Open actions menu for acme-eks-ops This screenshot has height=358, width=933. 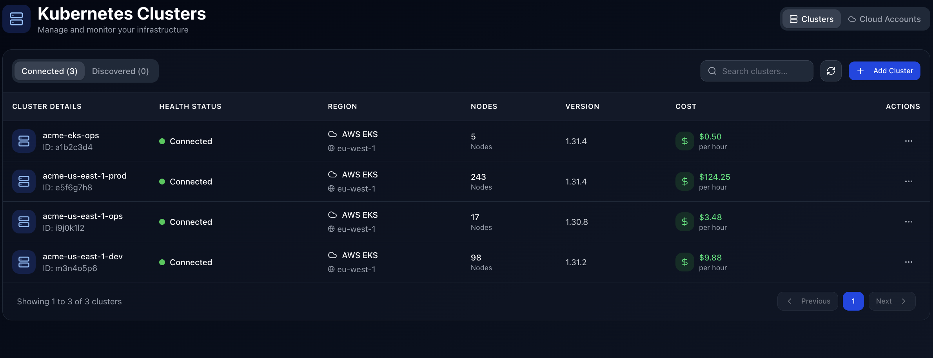point(908,141)
